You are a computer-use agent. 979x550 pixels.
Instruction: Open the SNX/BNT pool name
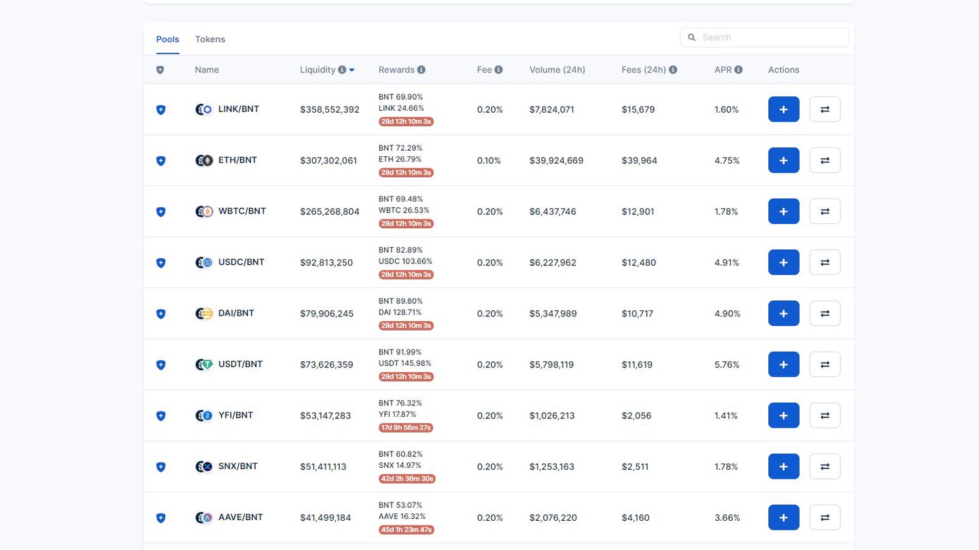click(x=238, y=466)
